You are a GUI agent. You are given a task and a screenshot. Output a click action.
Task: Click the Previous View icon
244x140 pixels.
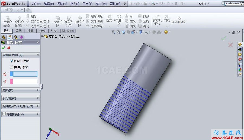click(123, 32)
